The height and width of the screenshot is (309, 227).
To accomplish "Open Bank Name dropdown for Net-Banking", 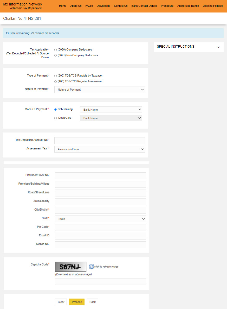I will pos(111,109).
